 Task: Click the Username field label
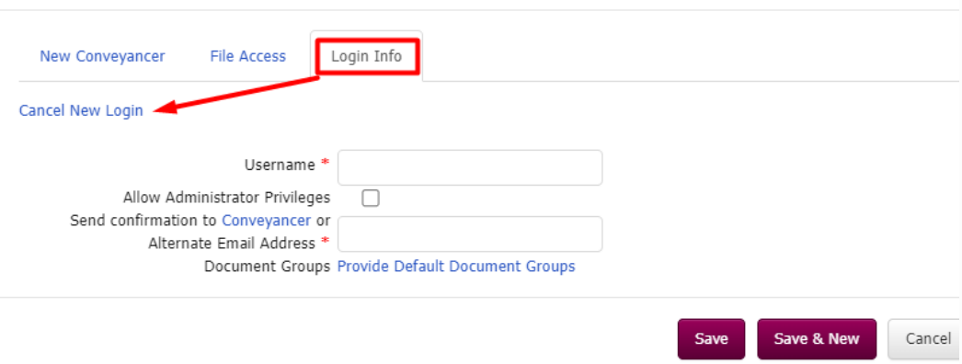(280, 165)
